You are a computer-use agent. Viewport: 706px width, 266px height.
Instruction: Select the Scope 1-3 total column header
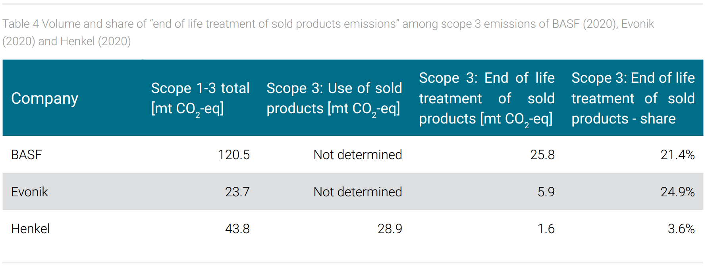coord(200,99)
